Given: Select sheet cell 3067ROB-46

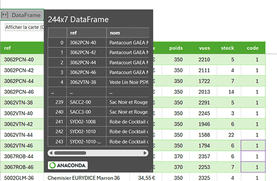Looking at the screenshot, I should 22,167.
